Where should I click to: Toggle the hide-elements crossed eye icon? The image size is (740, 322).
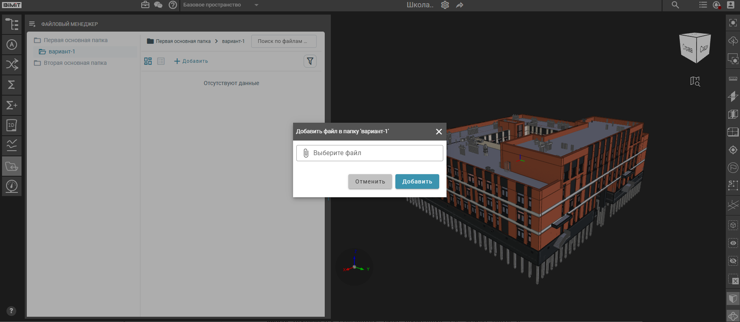click(x=733, y=261)
